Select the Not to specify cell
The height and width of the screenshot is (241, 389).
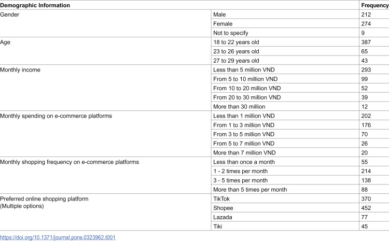pos(230,33)
